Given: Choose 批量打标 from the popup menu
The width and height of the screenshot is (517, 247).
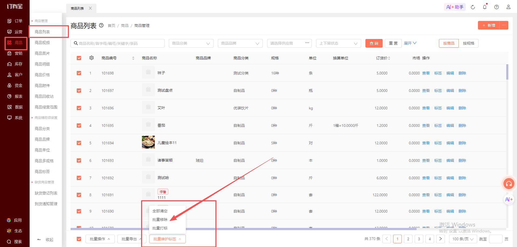Looking at the screenshot, I should [160, 228].
